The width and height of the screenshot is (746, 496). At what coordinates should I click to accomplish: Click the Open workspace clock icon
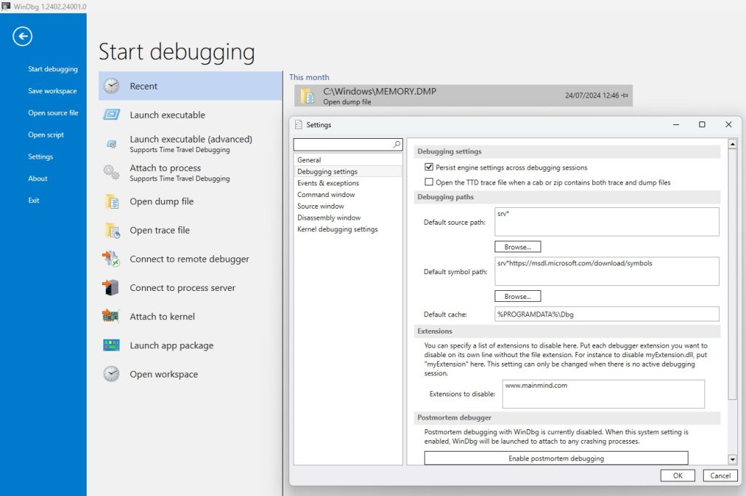point(111,374)
